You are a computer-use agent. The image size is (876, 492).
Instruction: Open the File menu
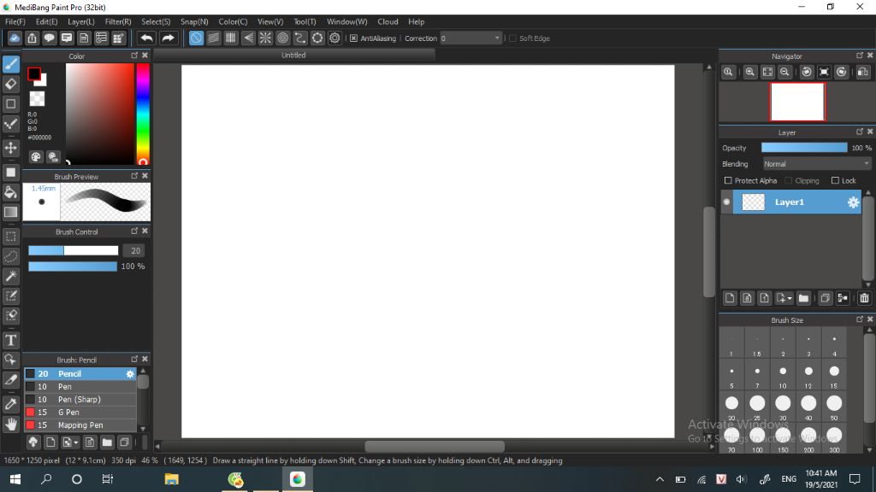click(x=15, y=21)
